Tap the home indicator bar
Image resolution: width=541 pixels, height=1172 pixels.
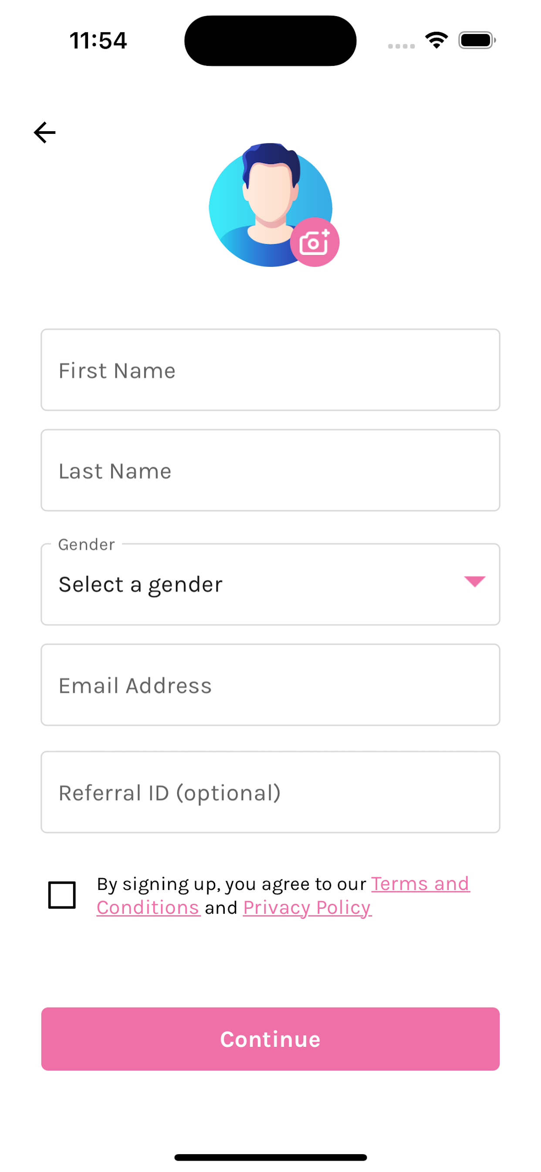coord(270,1157)
